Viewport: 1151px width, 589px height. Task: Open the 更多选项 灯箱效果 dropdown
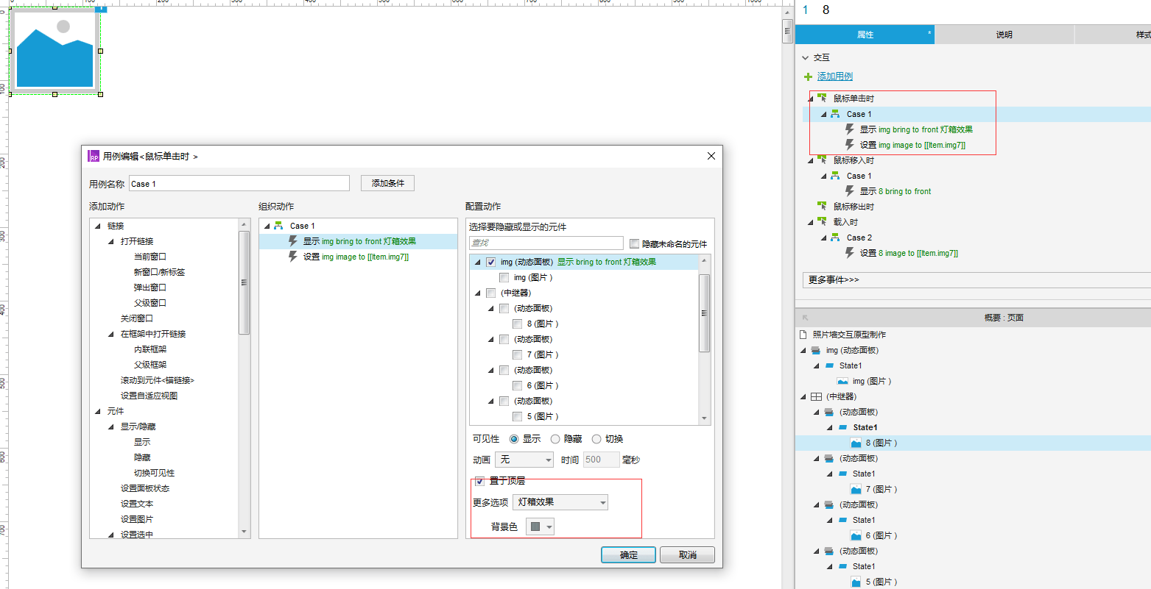[560, 502]
